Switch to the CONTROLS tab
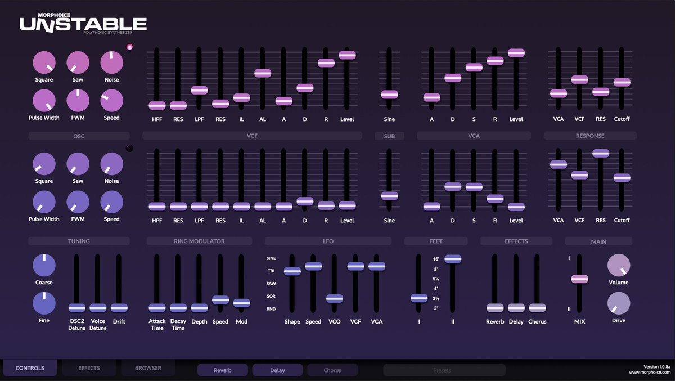The width and height of the screenshot is (675, 381). click(x=30, y=368)
